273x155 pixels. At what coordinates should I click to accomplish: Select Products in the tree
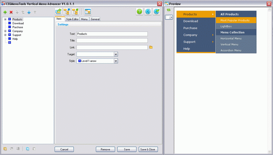coord(17,19)
